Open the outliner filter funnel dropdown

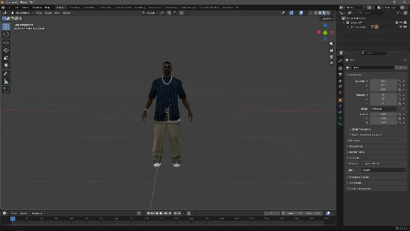399,13
